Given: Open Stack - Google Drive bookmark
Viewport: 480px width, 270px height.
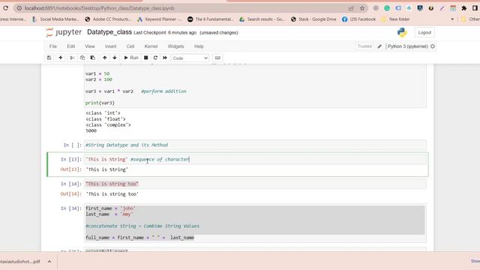Looking at the screenshot, I should [x=313, y=19].
